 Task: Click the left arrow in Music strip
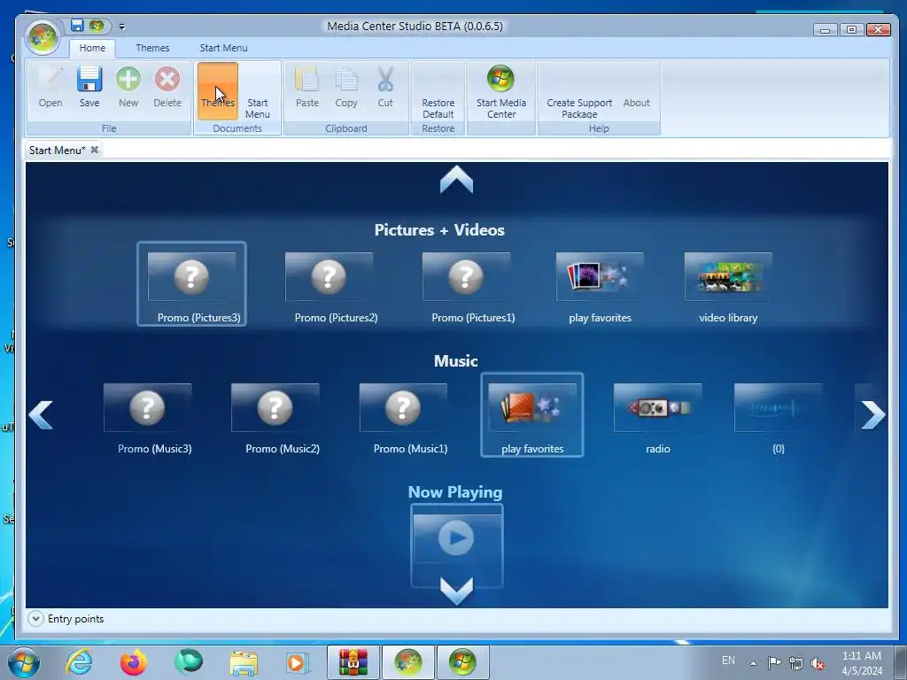coord(41,414)
